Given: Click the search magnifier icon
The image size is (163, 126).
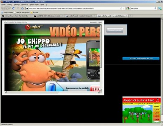Looking at the screenshot, I should pyautogui.click(x=155, y=8).
